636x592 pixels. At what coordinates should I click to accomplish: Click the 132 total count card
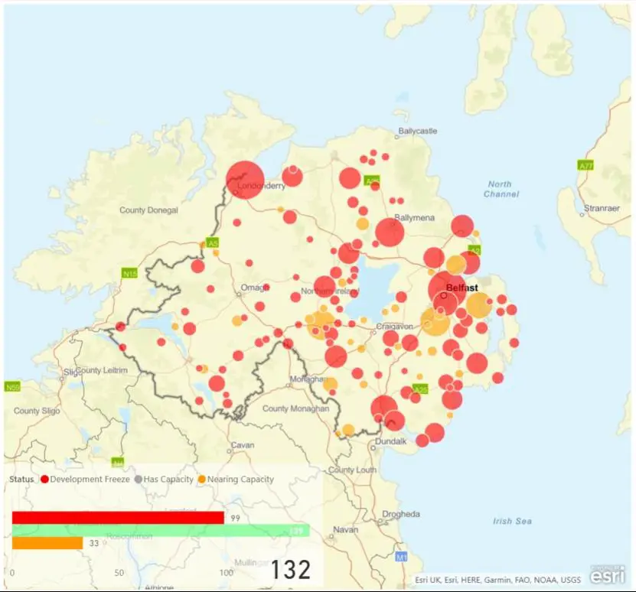click(290, 570)
